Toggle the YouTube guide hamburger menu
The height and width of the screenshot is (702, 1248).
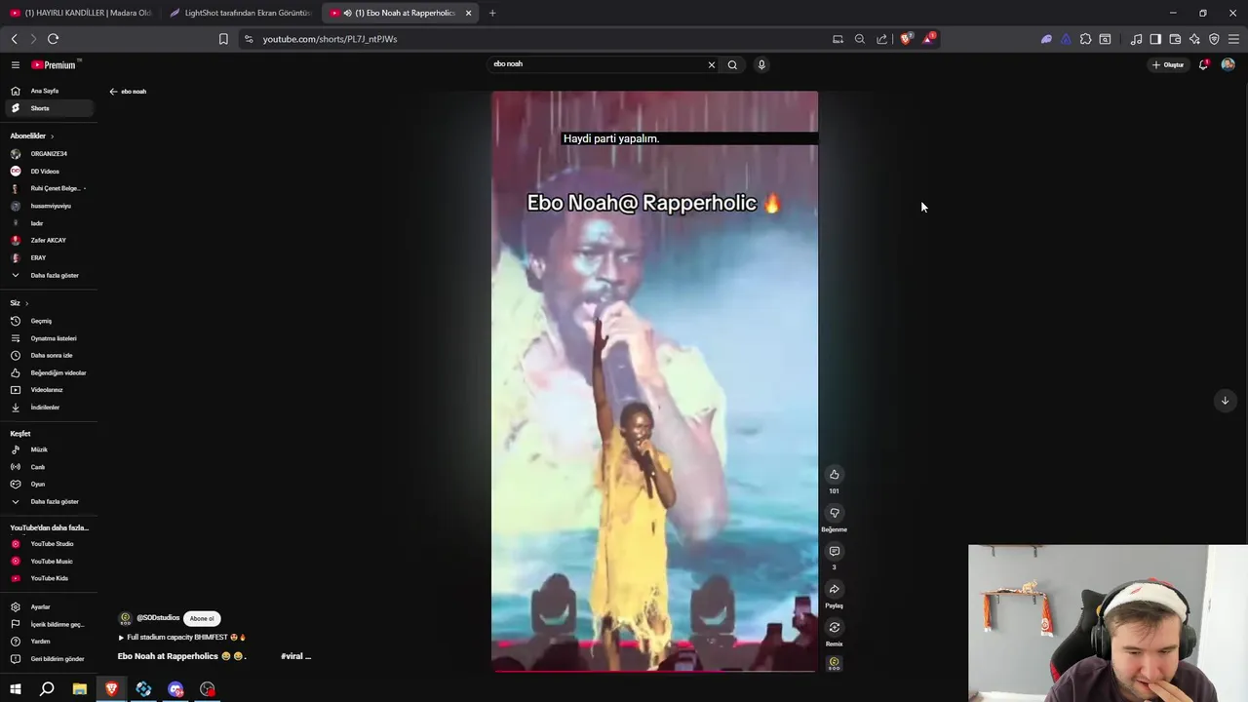[16, 65]
